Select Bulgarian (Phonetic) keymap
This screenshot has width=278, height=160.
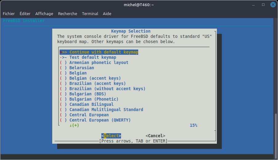(94, 99)
